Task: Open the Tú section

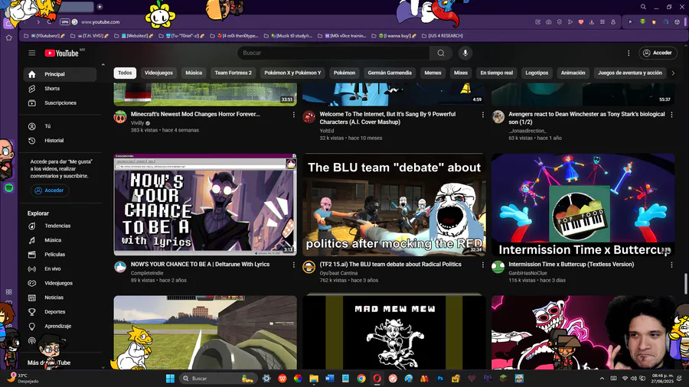Action: (60, 126)
